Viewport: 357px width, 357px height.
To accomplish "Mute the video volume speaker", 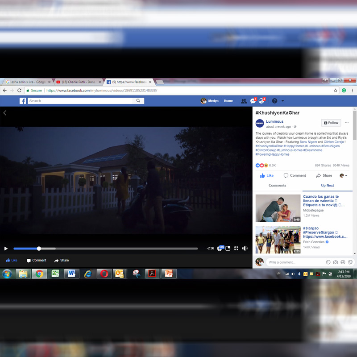I will point(245,249).
